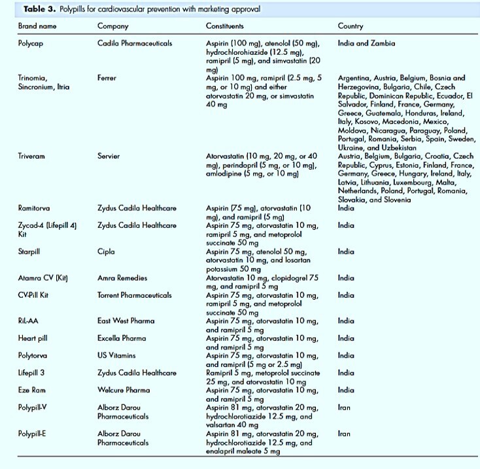Screen dimensions: 480x469
Task: Click 'India' country in Zycad-4 row
Action: tap(346, 225)
